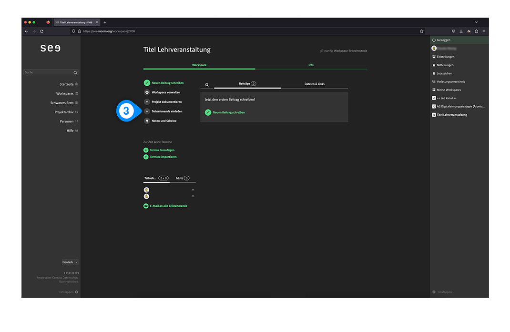Click the Pocket save icon in the toolbar
Image resolution: width=510 pixels, height=332 pixels.
(453, 31)
